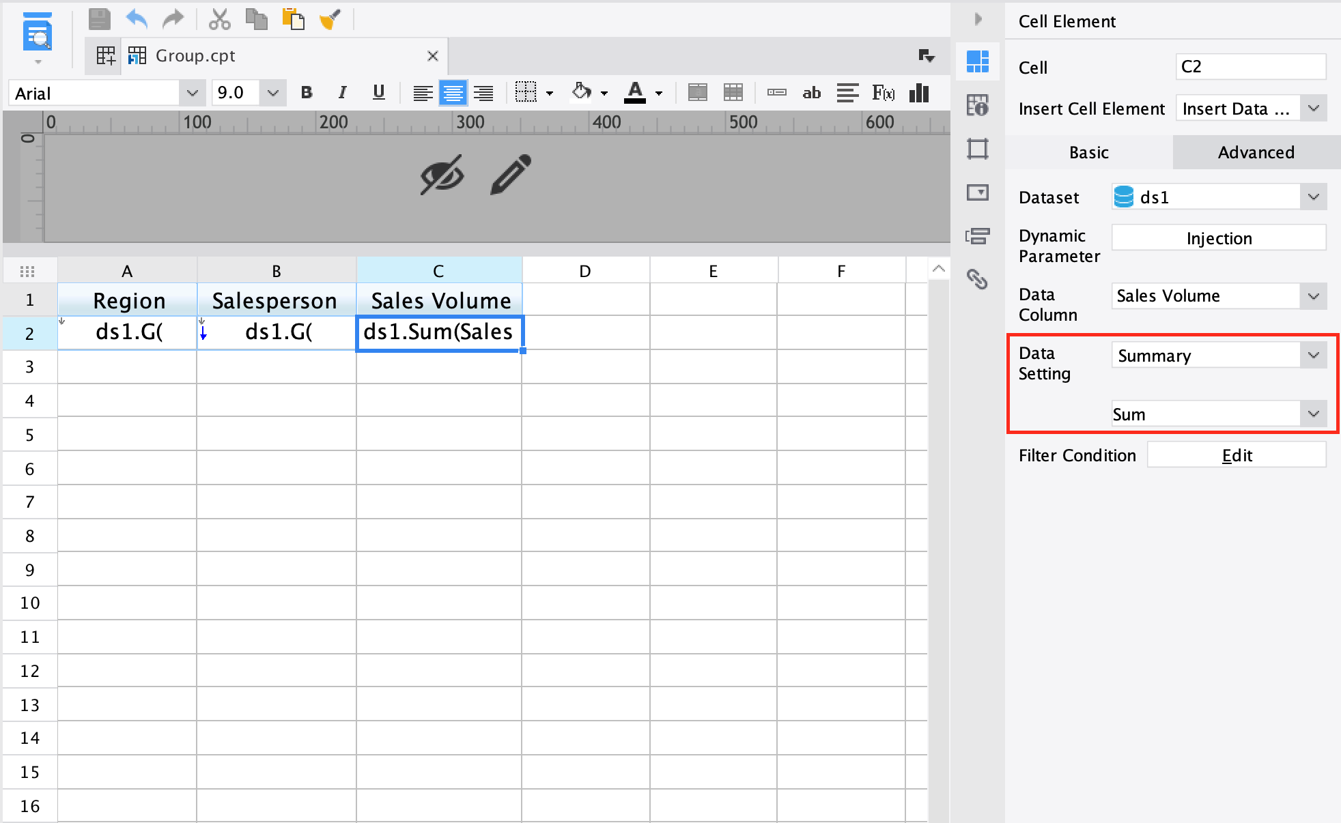Open the Sum function dropdown
This screenshot has width=1341, height=823.
[1313, 414]
